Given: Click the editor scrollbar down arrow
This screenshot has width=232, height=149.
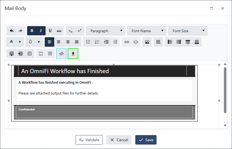Looking at the screenshot, I should [225, 125].
